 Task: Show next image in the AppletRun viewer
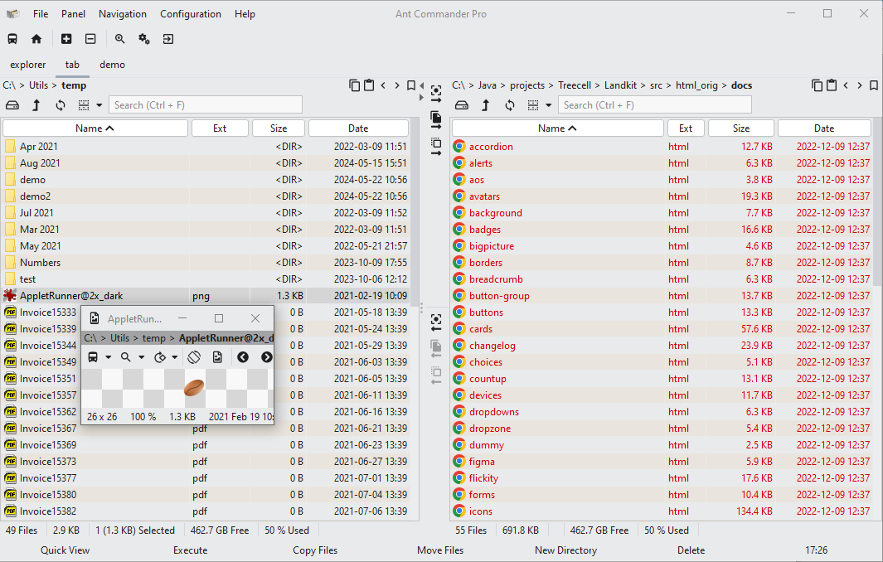click(266, 357)
